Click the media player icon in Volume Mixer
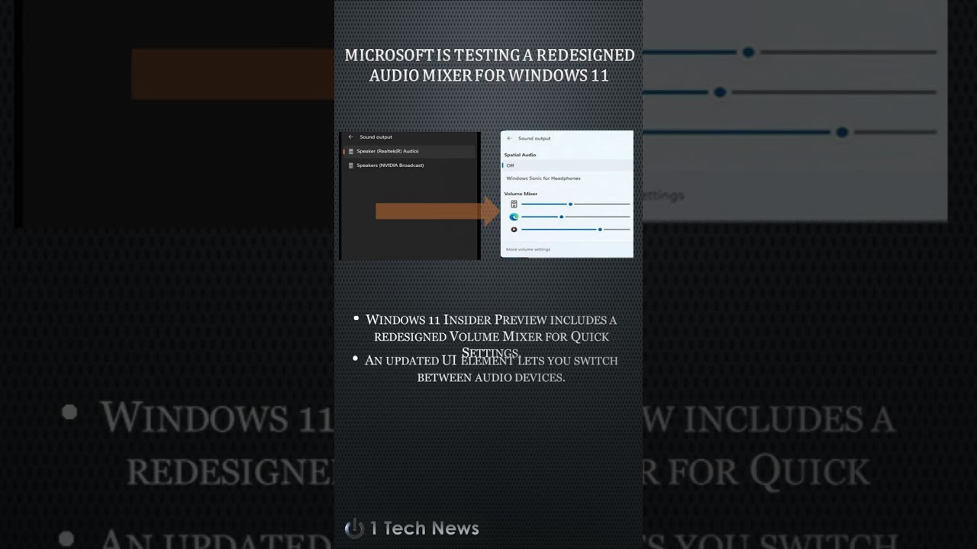Image resolution: width=977 pixels, height=549 pixels. tap(514, 230)
